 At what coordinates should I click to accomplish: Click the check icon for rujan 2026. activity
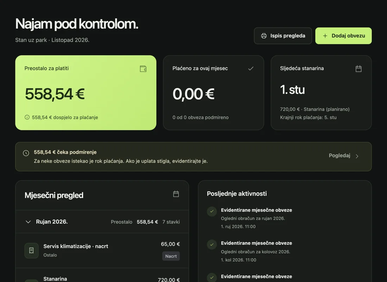[x=212, y=211]
